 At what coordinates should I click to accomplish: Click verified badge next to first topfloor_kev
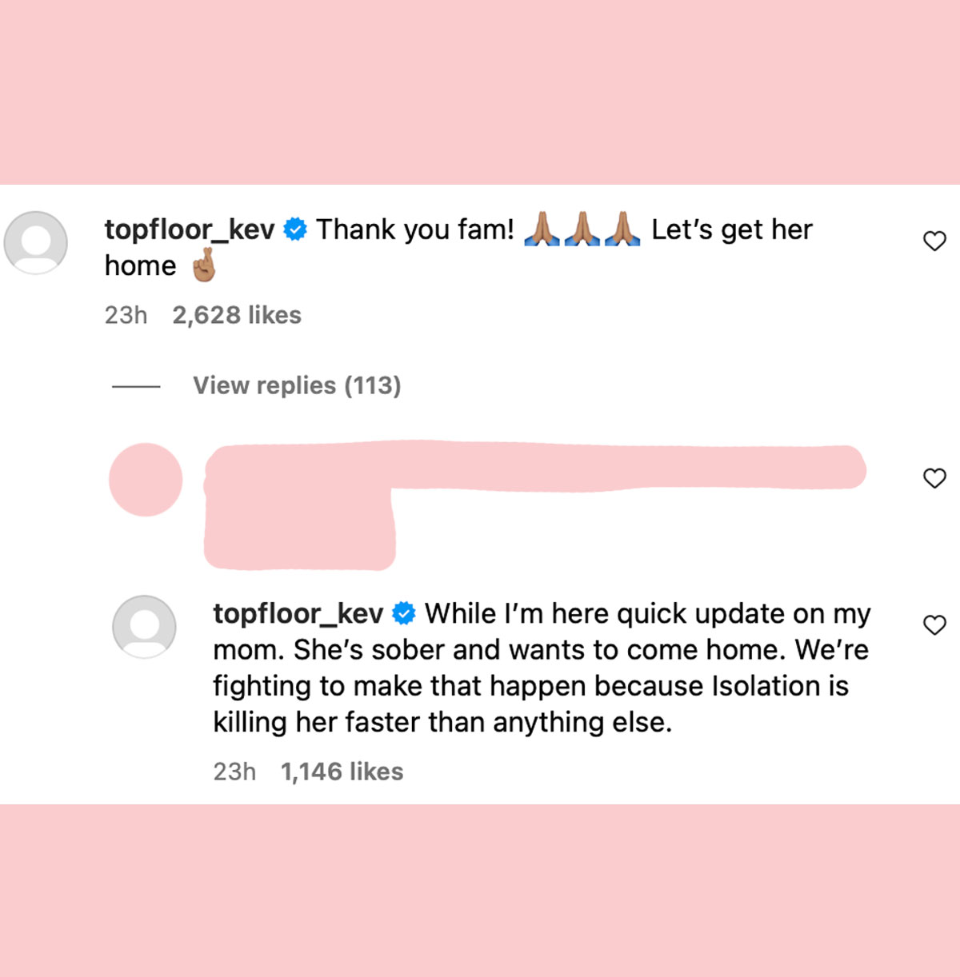(x=295, y=229)
